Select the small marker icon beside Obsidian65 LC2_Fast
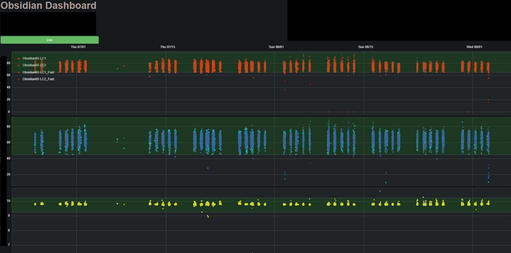The width and height of the screenshot is (511, 253). [18, 79]
